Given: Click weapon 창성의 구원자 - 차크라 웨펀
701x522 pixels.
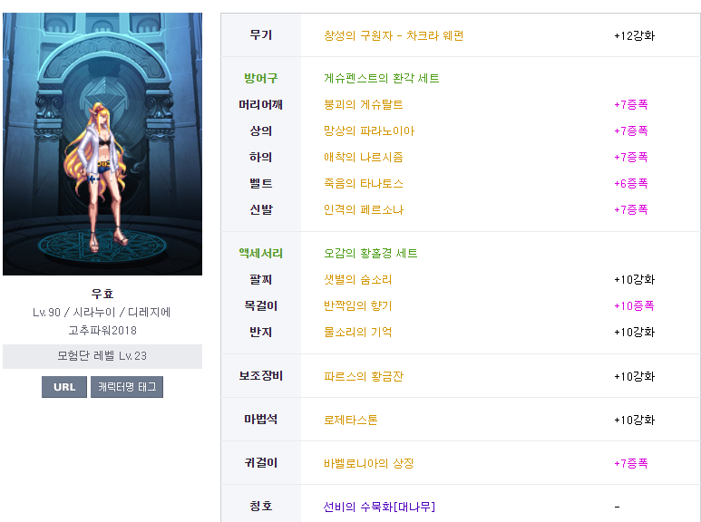Looking at the screenshot, I should 394,35.
